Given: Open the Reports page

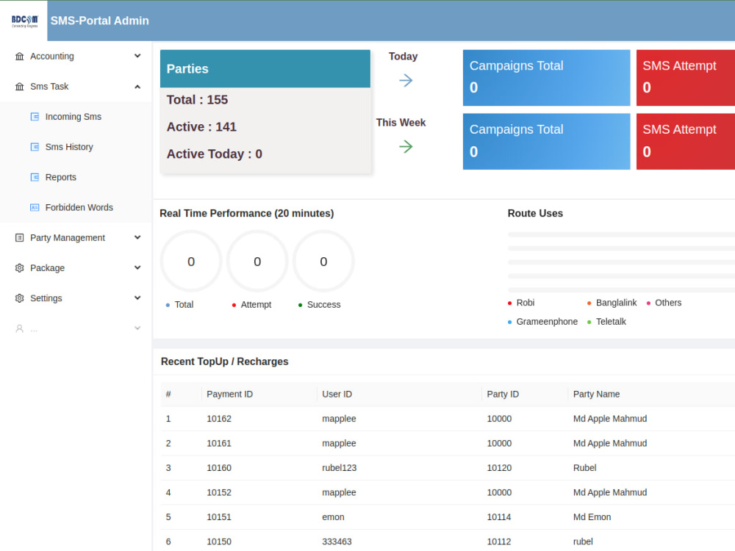Looking at the screenshot, I should click(76, 177).
